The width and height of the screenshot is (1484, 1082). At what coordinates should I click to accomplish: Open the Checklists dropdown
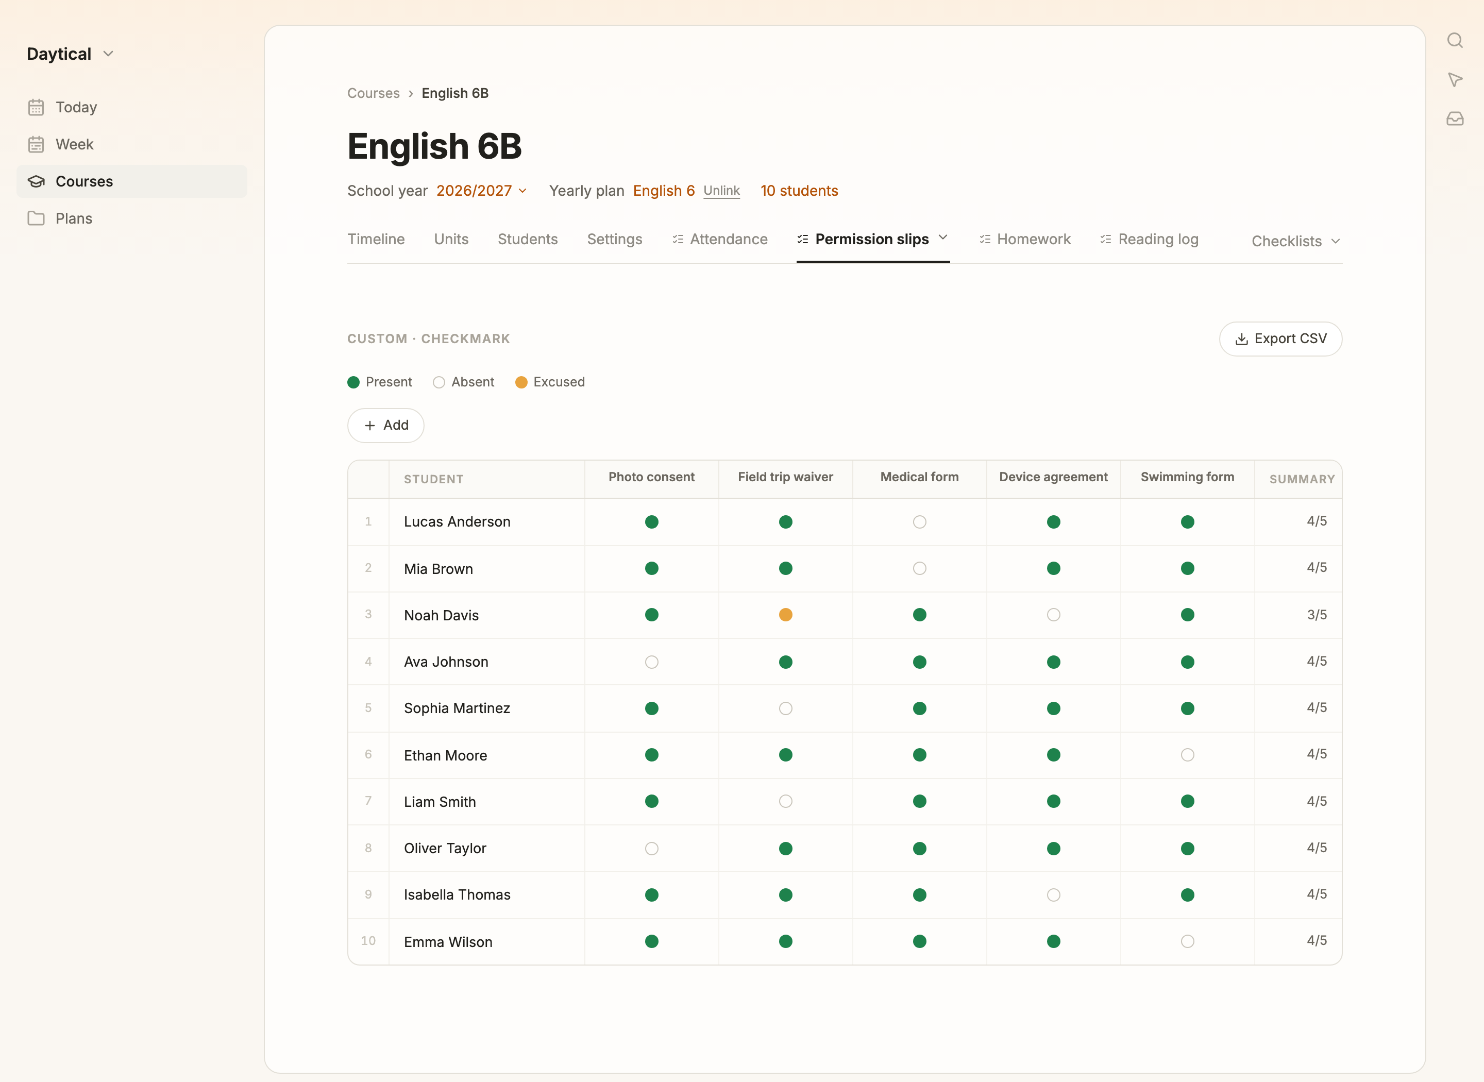(x=1295, y=241)
